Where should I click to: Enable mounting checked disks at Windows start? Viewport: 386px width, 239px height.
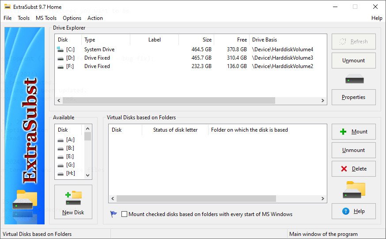click(124, 214)
